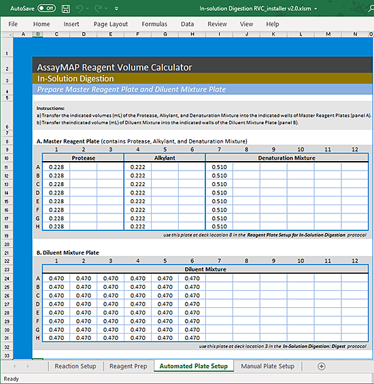Viewport: 374px width, 384px height.
Task: Click the A. Master Reagent Plate heading
Action: pyautogui.click(x=141, y=141)
